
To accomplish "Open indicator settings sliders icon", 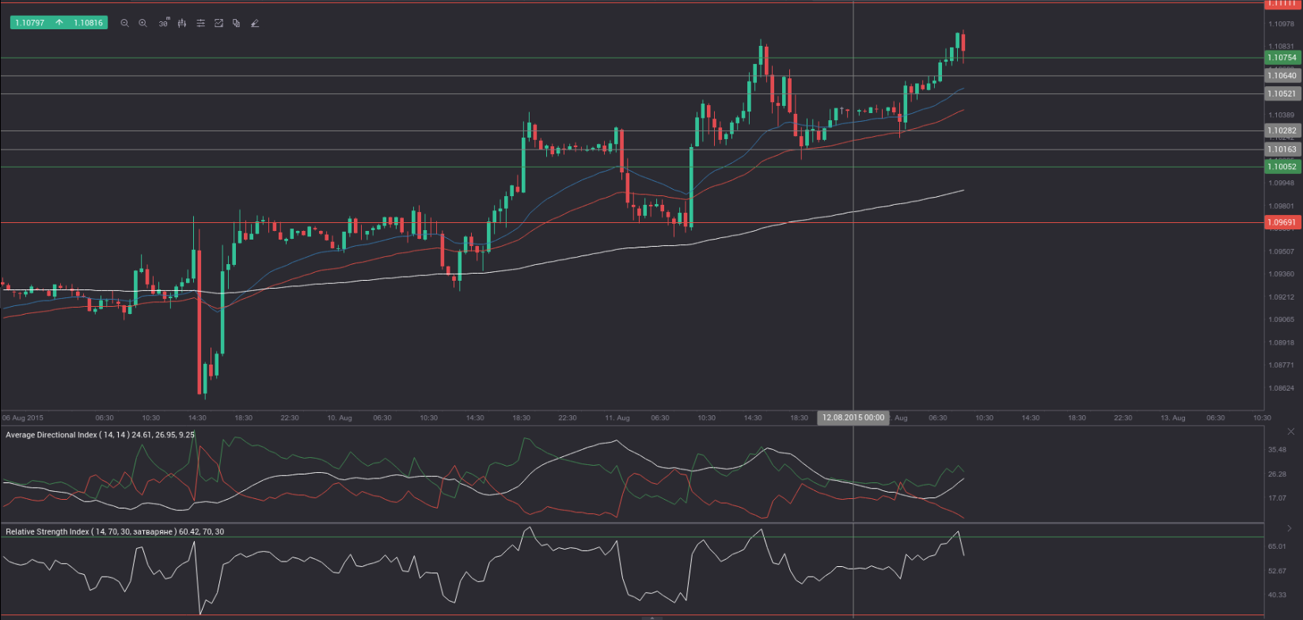I will point(200,24).
